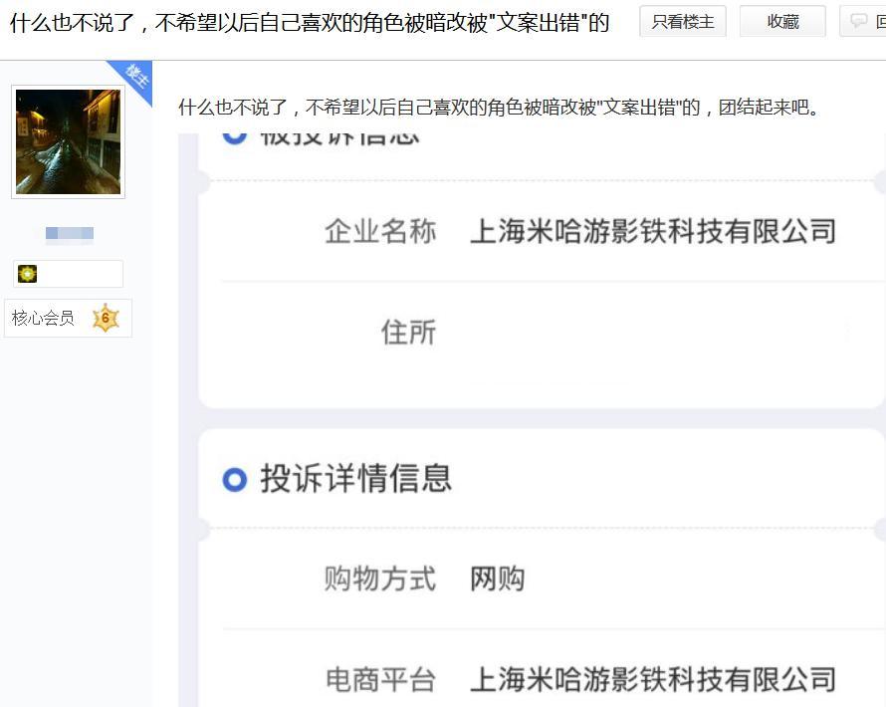Click the 电商平台 company name value
Image resolution: width=886 pixels, height=707 pixels.
pyautogui.click(x=653, y=679)
